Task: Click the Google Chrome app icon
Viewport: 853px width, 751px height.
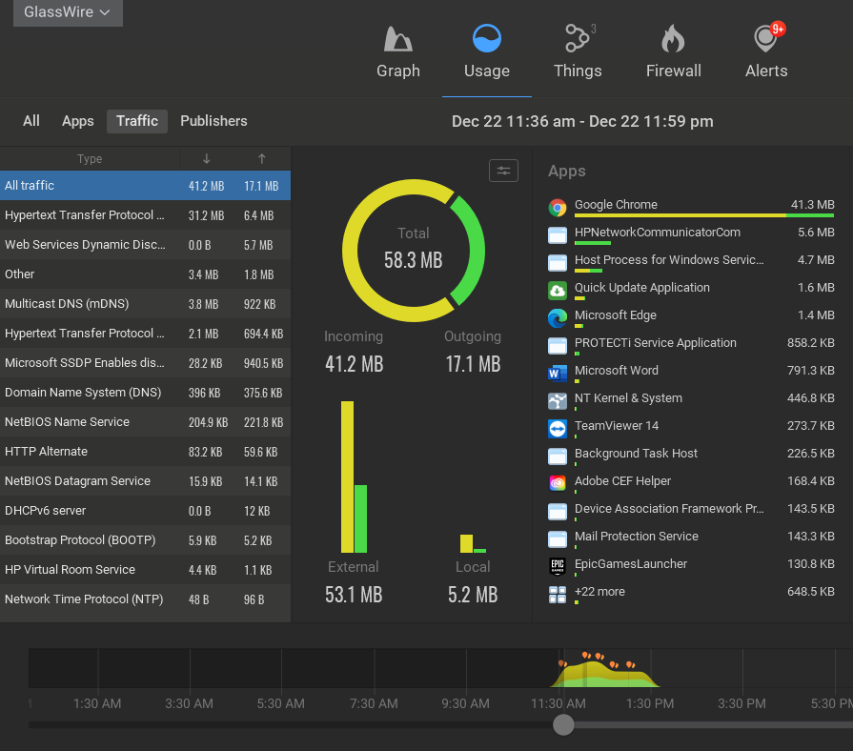Action: pos(557,207)
